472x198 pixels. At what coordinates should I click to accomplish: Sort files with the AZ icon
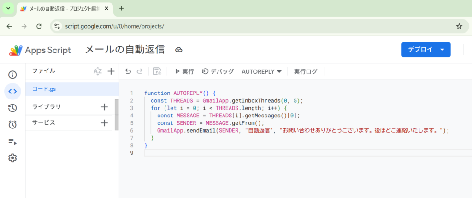point(97,71)
